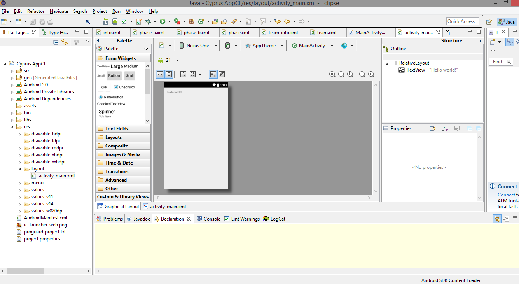Toggle the fill width layout button
The height and width of the screenshot is (284, 519).
pyautogui.click(x=160, y=74)
